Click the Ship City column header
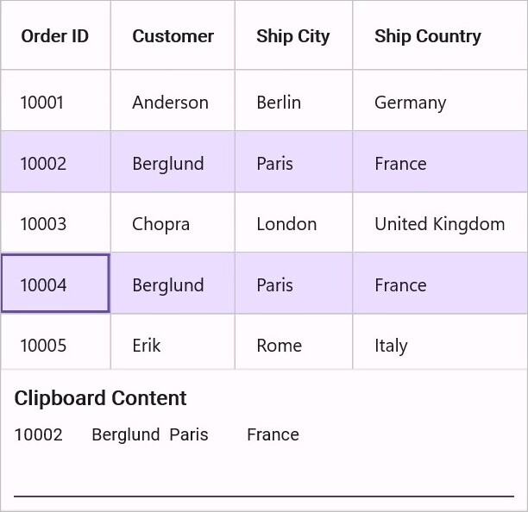The width and height of the screenshot is (528, 512). pos(293,35)
